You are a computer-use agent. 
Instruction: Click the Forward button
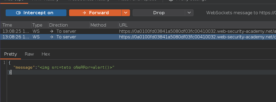[x=95, y=13]
